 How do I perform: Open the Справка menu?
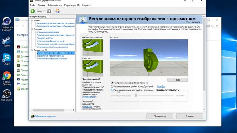click(x=86, y=5)
